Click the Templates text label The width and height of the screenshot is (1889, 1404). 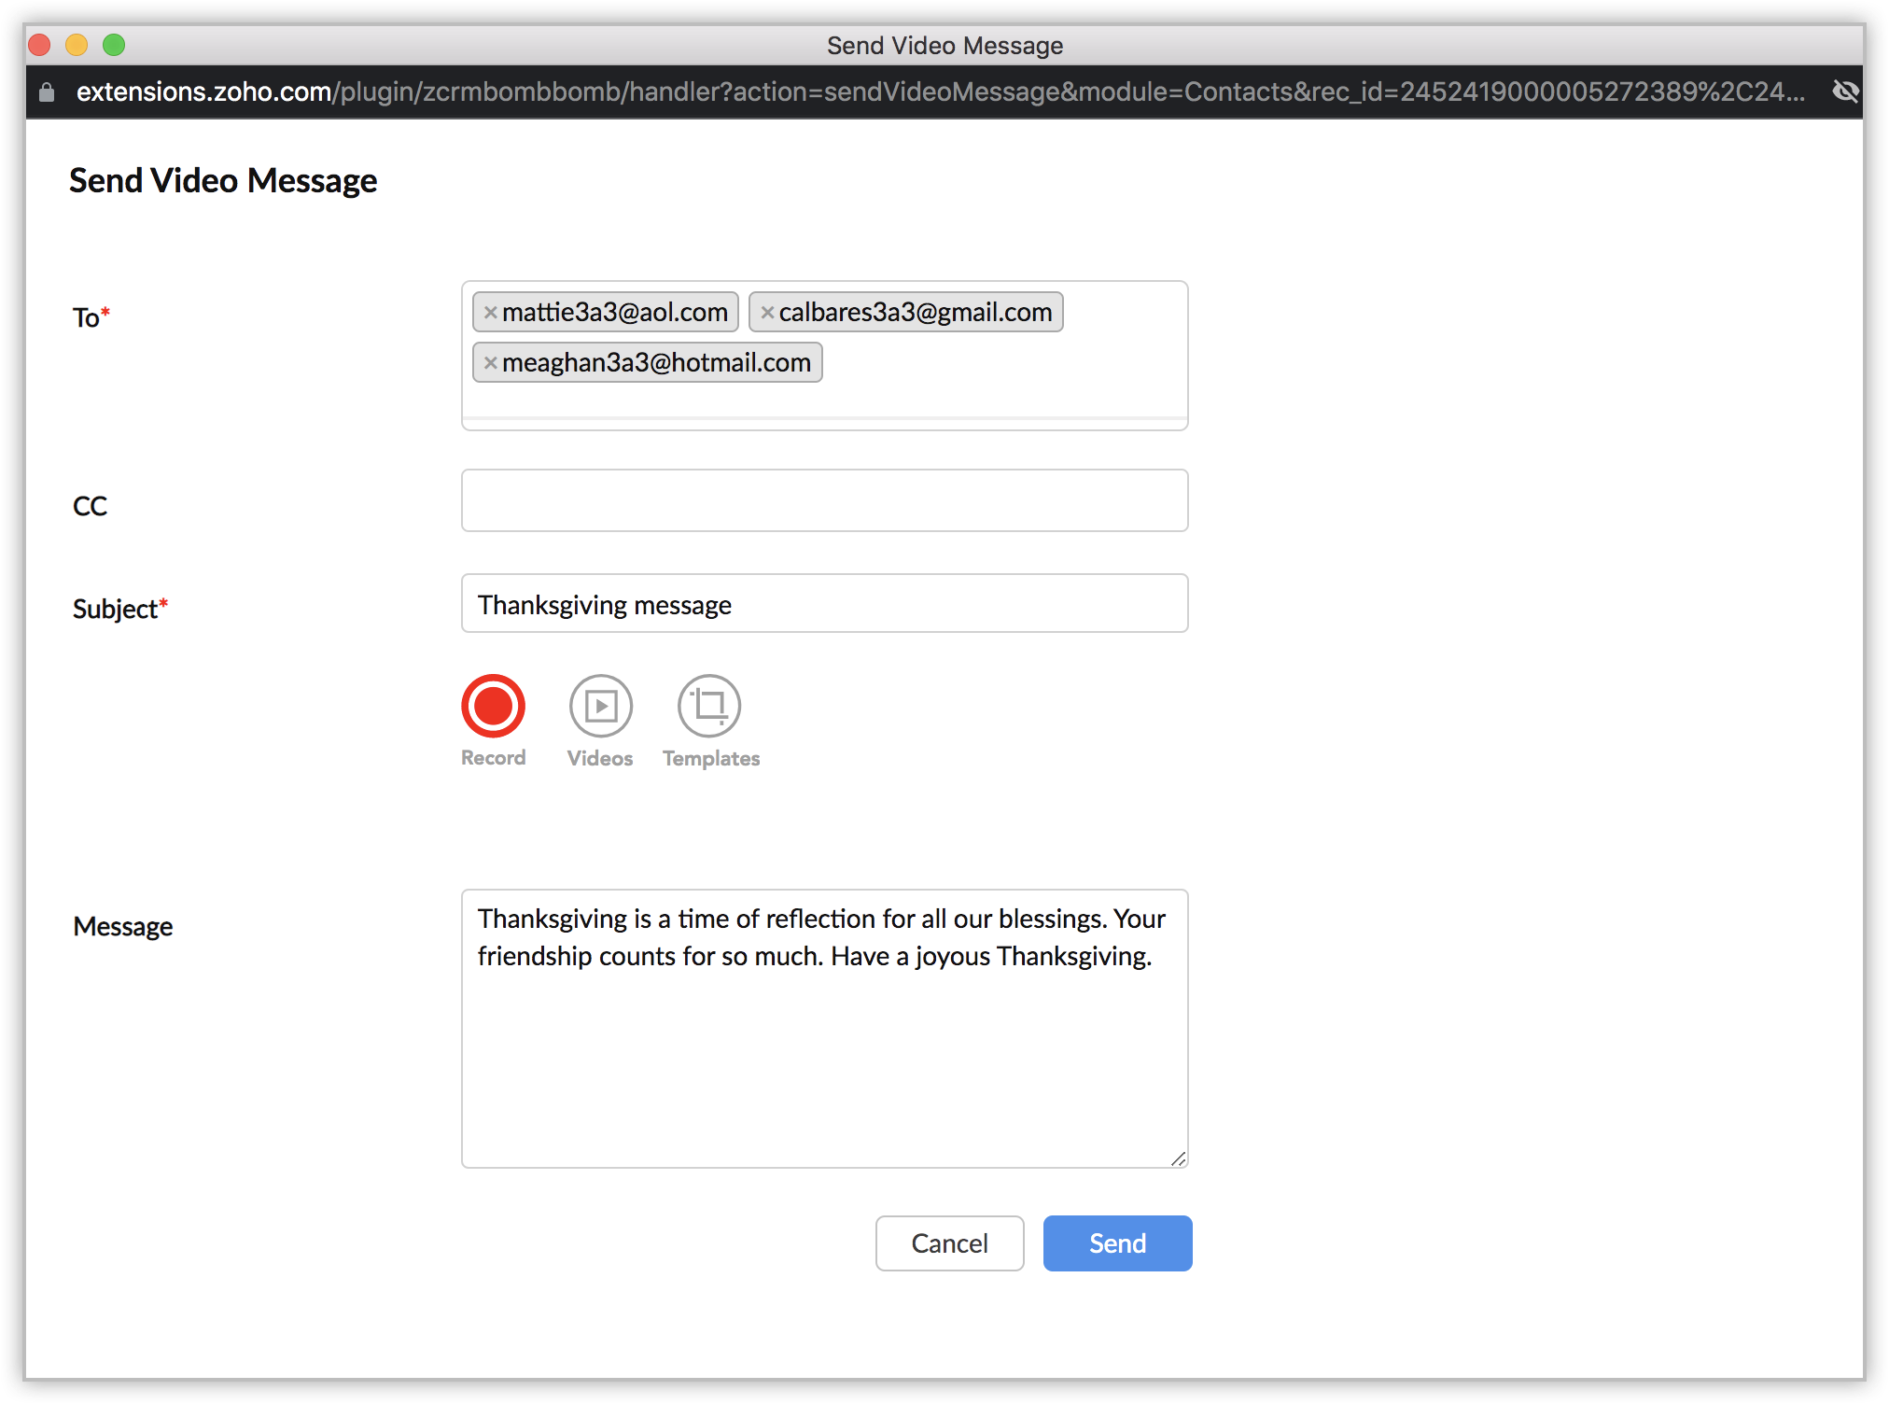711,758
